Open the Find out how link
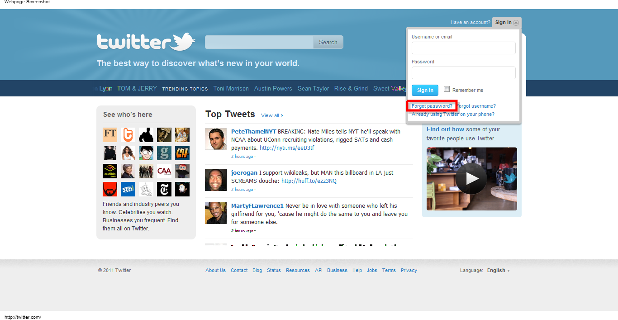Viewport: 618px width, 320px height. click(x=446, y=129)
